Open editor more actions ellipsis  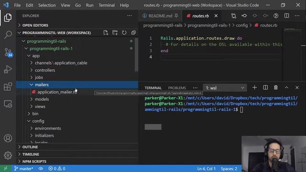coord(297,16)
